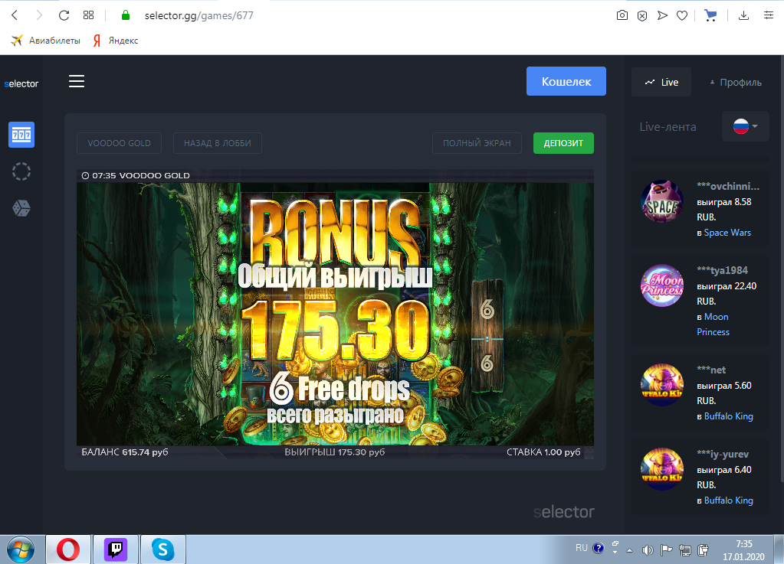Select the 777 slots sidebar icon

[21, 135]
